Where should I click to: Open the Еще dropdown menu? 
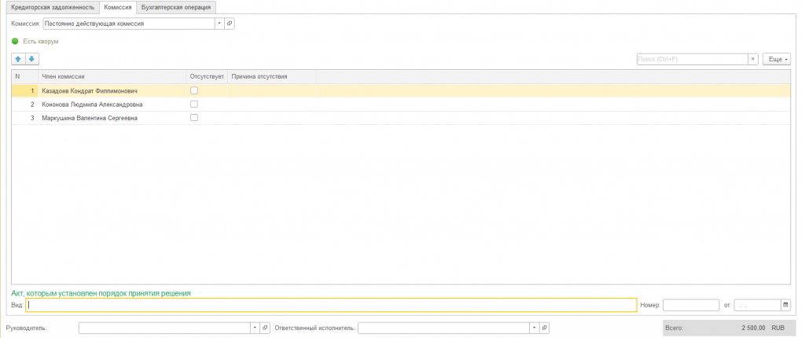(776, 59)
